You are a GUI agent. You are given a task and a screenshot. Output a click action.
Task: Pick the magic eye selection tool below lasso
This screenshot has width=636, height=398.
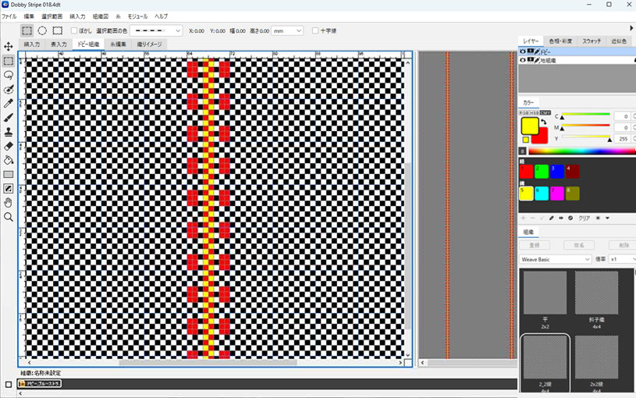(8, 89)
